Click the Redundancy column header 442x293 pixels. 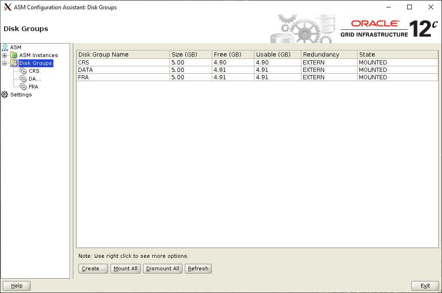click(329, 54)
